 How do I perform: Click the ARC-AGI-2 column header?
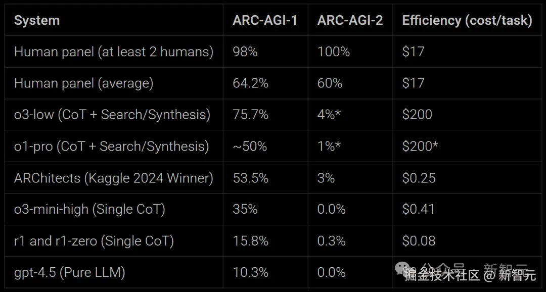350,21
